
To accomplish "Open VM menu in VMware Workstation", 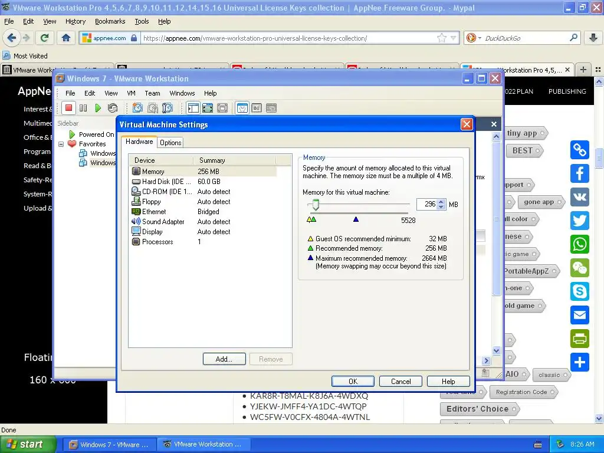I will 131,93.
